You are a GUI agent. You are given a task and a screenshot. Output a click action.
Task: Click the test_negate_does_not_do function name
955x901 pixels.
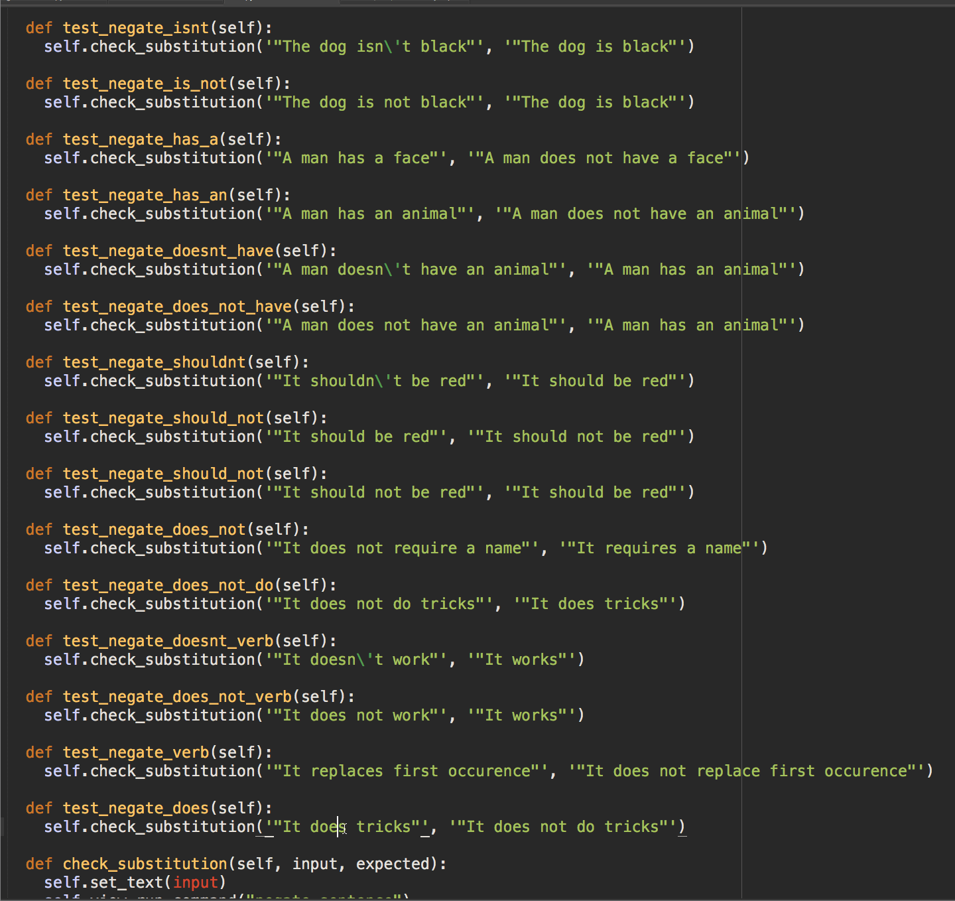[168, 585]
